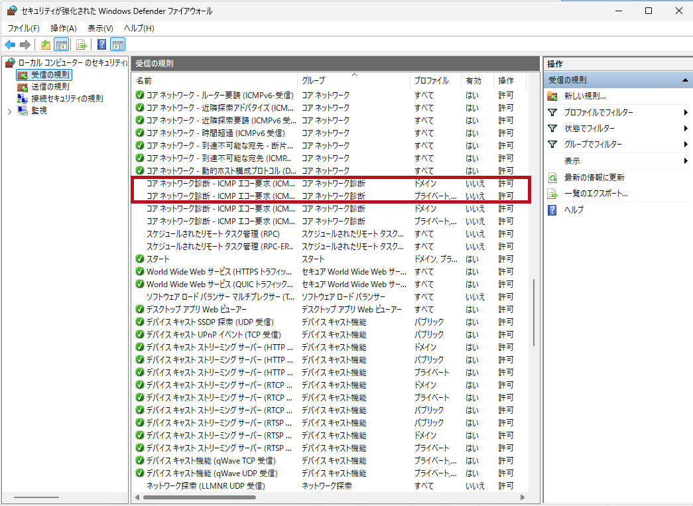Toggle the action pane toolbar icon
Screen dimensions: 693x506
(117, 44)
